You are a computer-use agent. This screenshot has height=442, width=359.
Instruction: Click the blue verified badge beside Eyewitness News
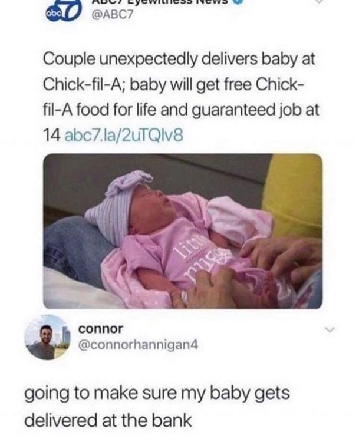[236, 2]
